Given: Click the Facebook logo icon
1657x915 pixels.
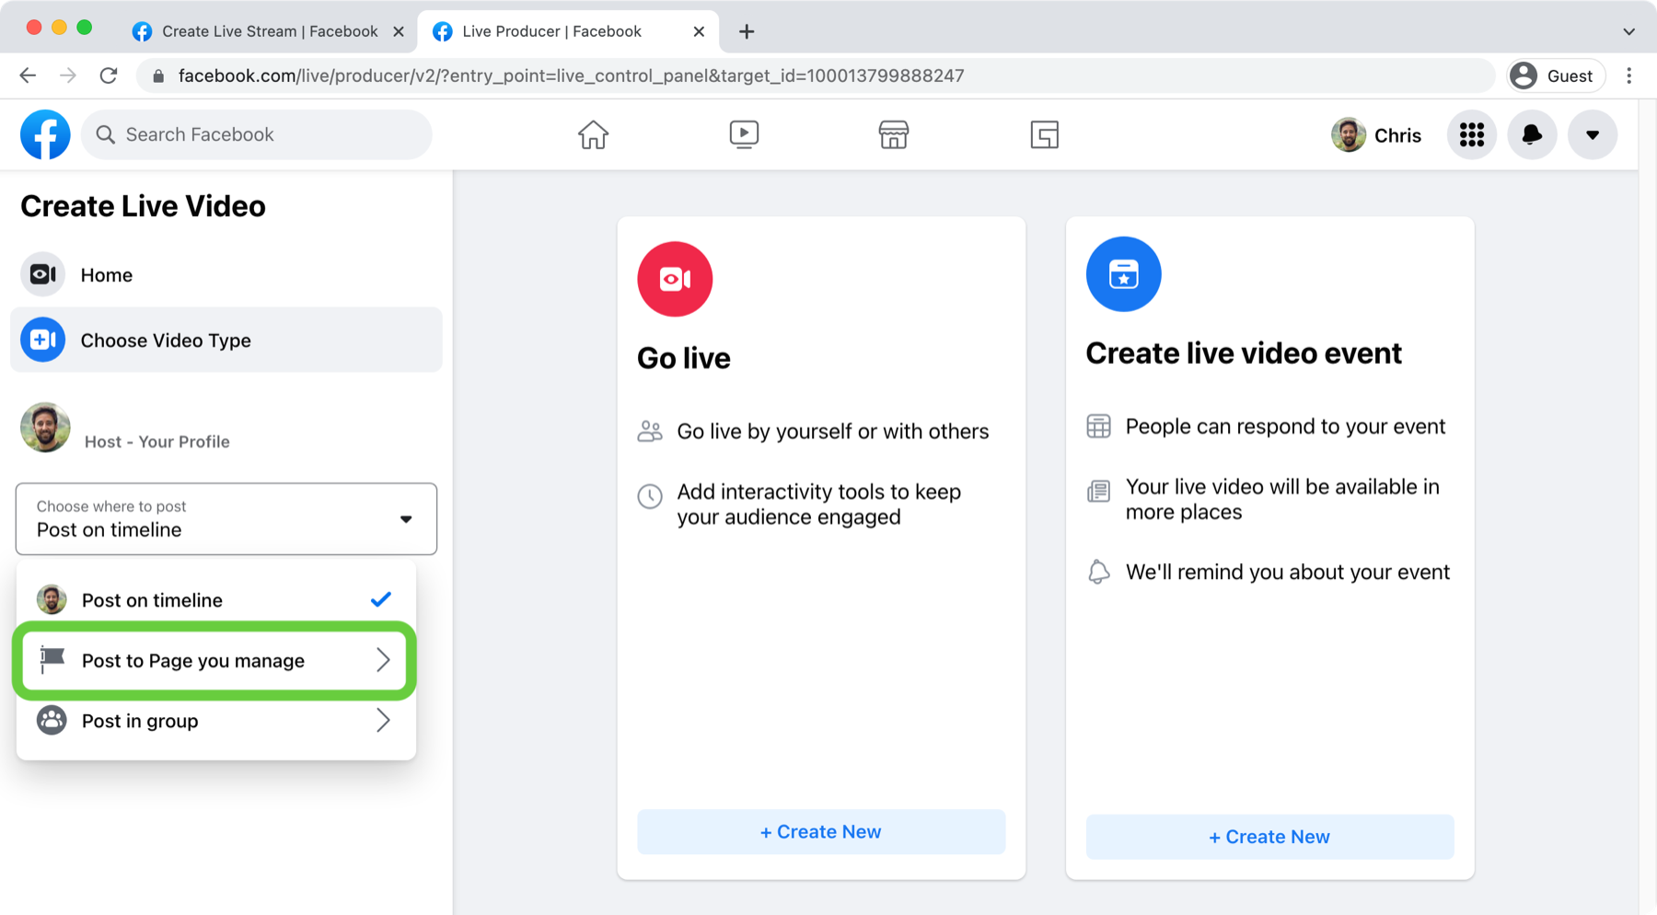Looking at the screenshot, I should (45, 134).
